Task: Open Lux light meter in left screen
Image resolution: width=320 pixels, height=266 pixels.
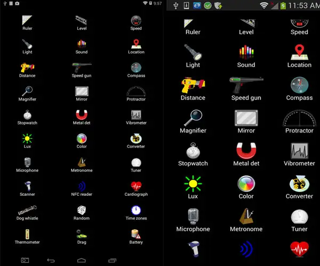Action: coord(27,141)
